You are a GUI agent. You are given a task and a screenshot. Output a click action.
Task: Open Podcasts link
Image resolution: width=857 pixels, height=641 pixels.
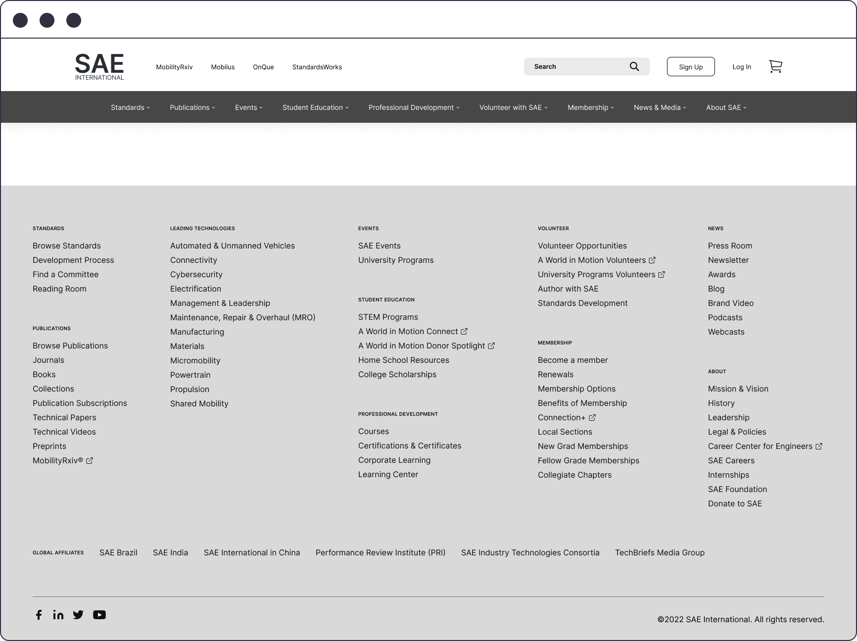pyautogui.click(x=725, y=317)
